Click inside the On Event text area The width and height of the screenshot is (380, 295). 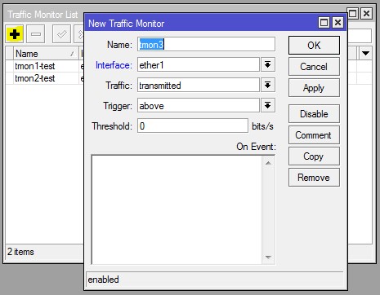[x=177, y=209]
